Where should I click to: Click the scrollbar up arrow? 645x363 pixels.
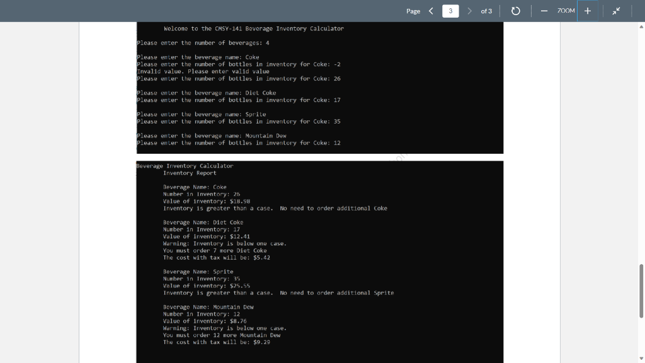640,25
